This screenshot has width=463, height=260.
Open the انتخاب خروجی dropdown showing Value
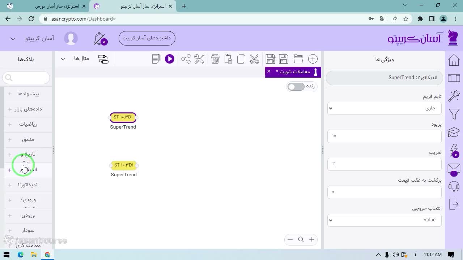(385, 220)
